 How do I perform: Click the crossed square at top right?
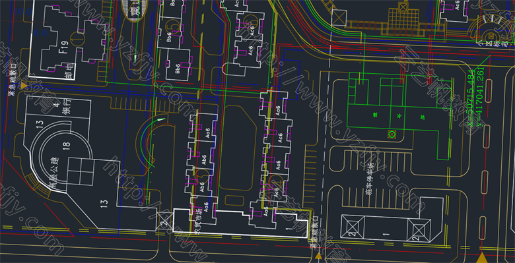[x=339, y=18]
